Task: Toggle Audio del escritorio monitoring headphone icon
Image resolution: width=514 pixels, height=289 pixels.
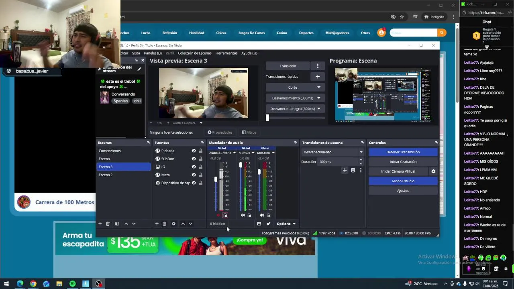Action: click(x=225, y=215)
